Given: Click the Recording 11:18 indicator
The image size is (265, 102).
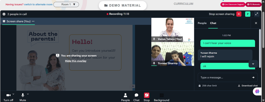Looking at the screenshot, I should [118, 14].
